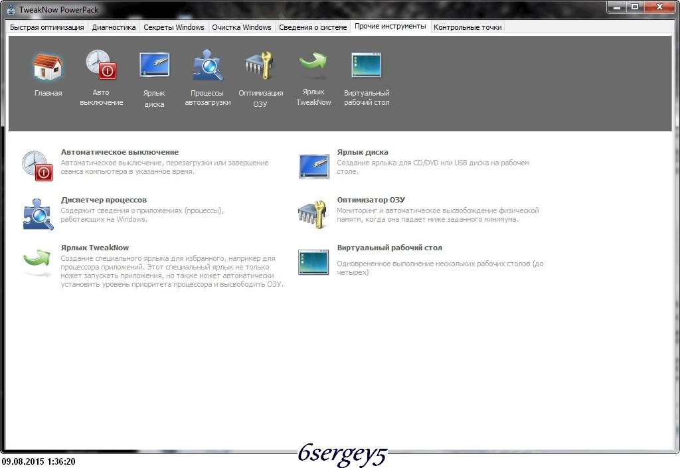Open the Диагностика tab
This screenshot has height=468, width=680.
(x=114, y=27)
